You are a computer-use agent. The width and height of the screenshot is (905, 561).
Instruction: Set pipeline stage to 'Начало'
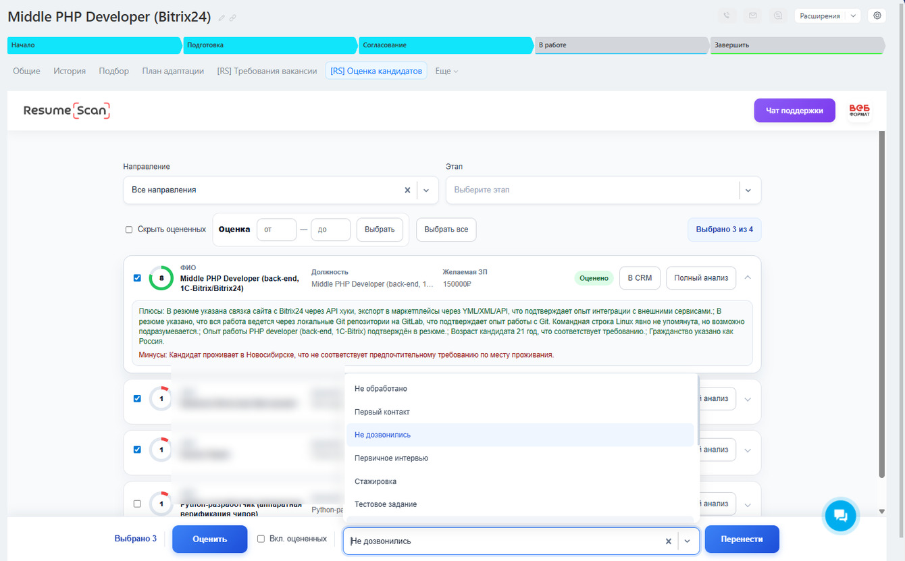point(94,45)
